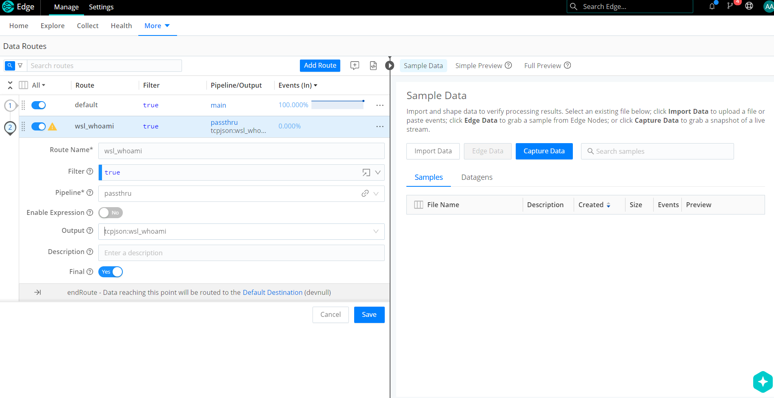Image resolution: width=774 pixels, height=398 pixels.
Task: Disable the default route toggle
Action: [39, 105]
